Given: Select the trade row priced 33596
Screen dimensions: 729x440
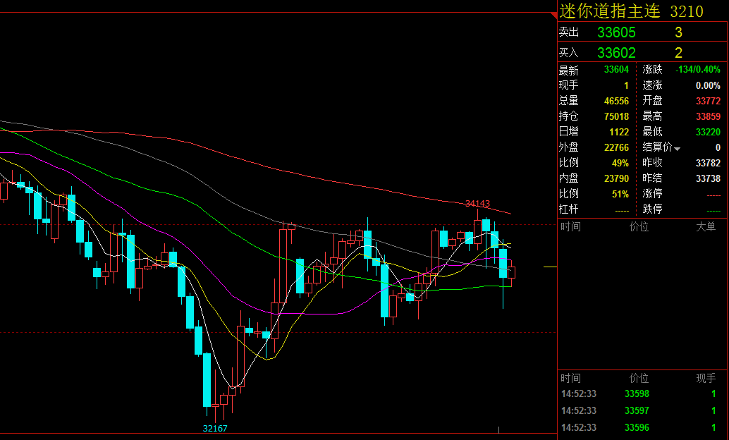Looking at the screenshot, I should point(642,427).
